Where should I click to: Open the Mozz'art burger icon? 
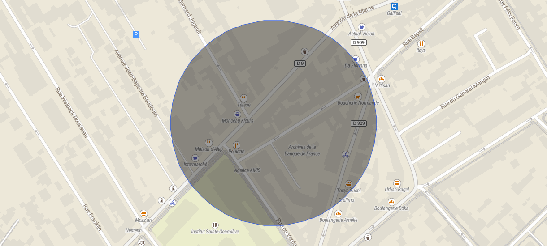pyautogui.click(x=143, y=213)
